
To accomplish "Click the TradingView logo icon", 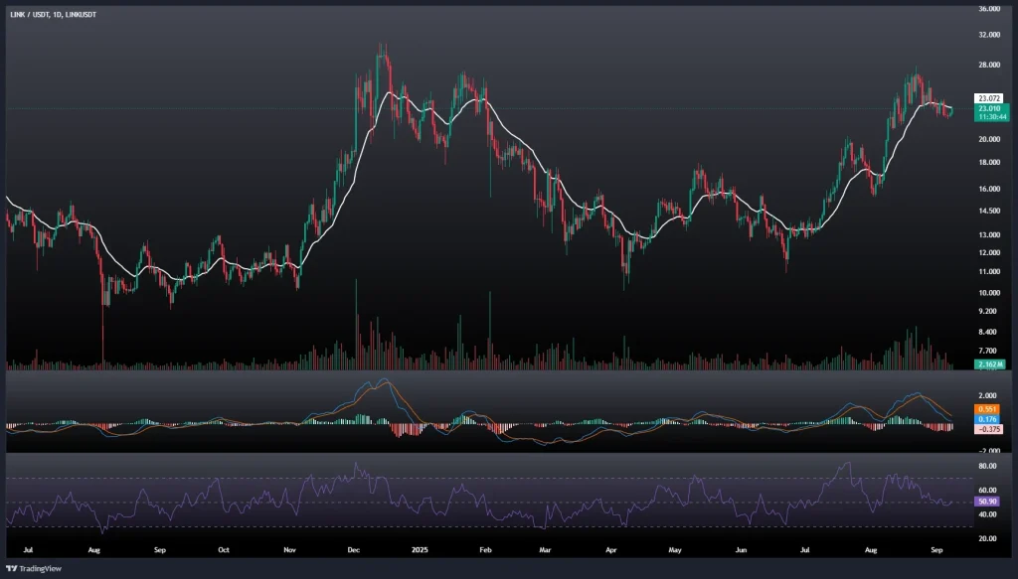I will pyautogui.click(x=13, y=568).
